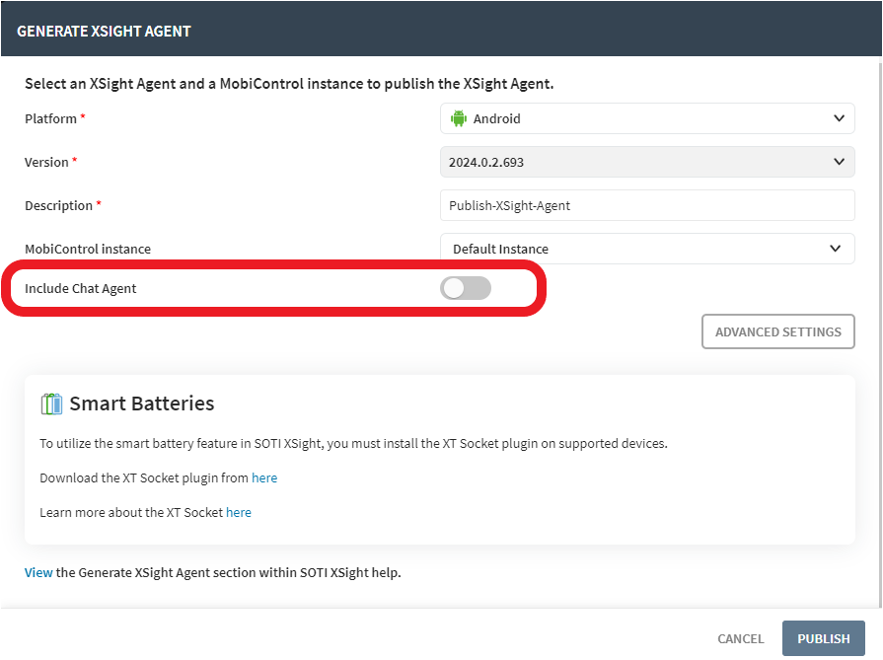Expand the Platform dropdown arrow
Screen dimensions: 883x660
point(839,118)
